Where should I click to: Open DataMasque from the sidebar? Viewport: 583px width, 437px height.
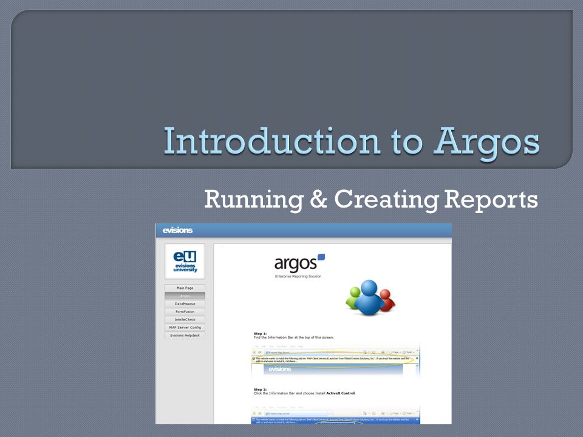pyautogui.click(x=185, y=303)
